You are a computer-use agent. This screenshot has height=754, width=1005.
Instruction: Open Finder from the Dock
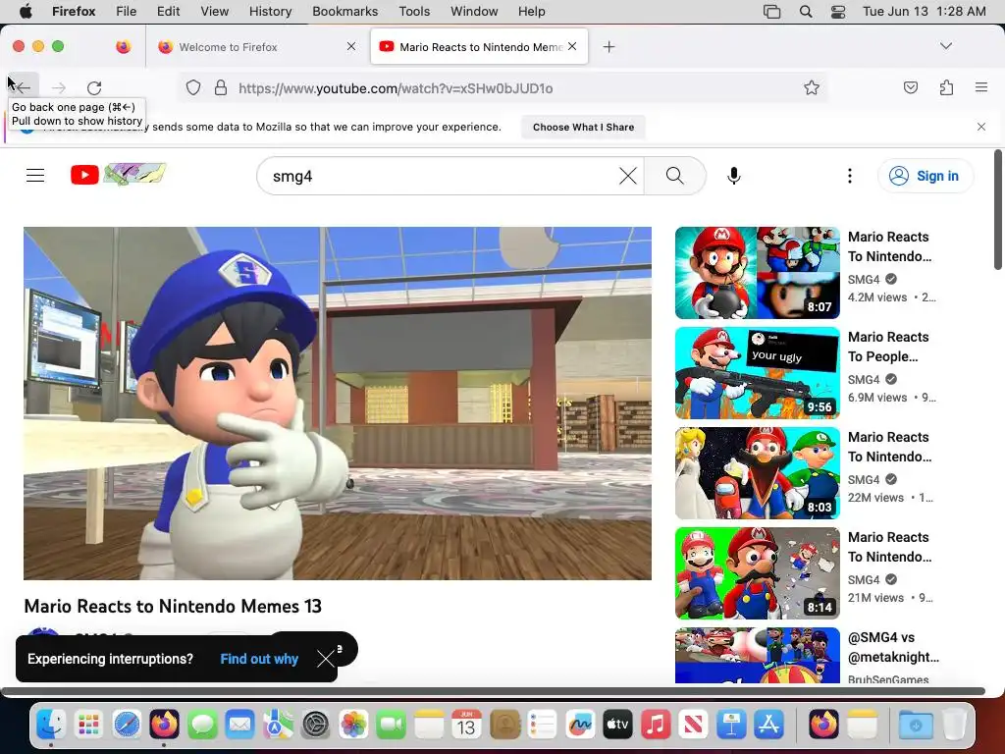pyautogui.click(x=51, y=725)
